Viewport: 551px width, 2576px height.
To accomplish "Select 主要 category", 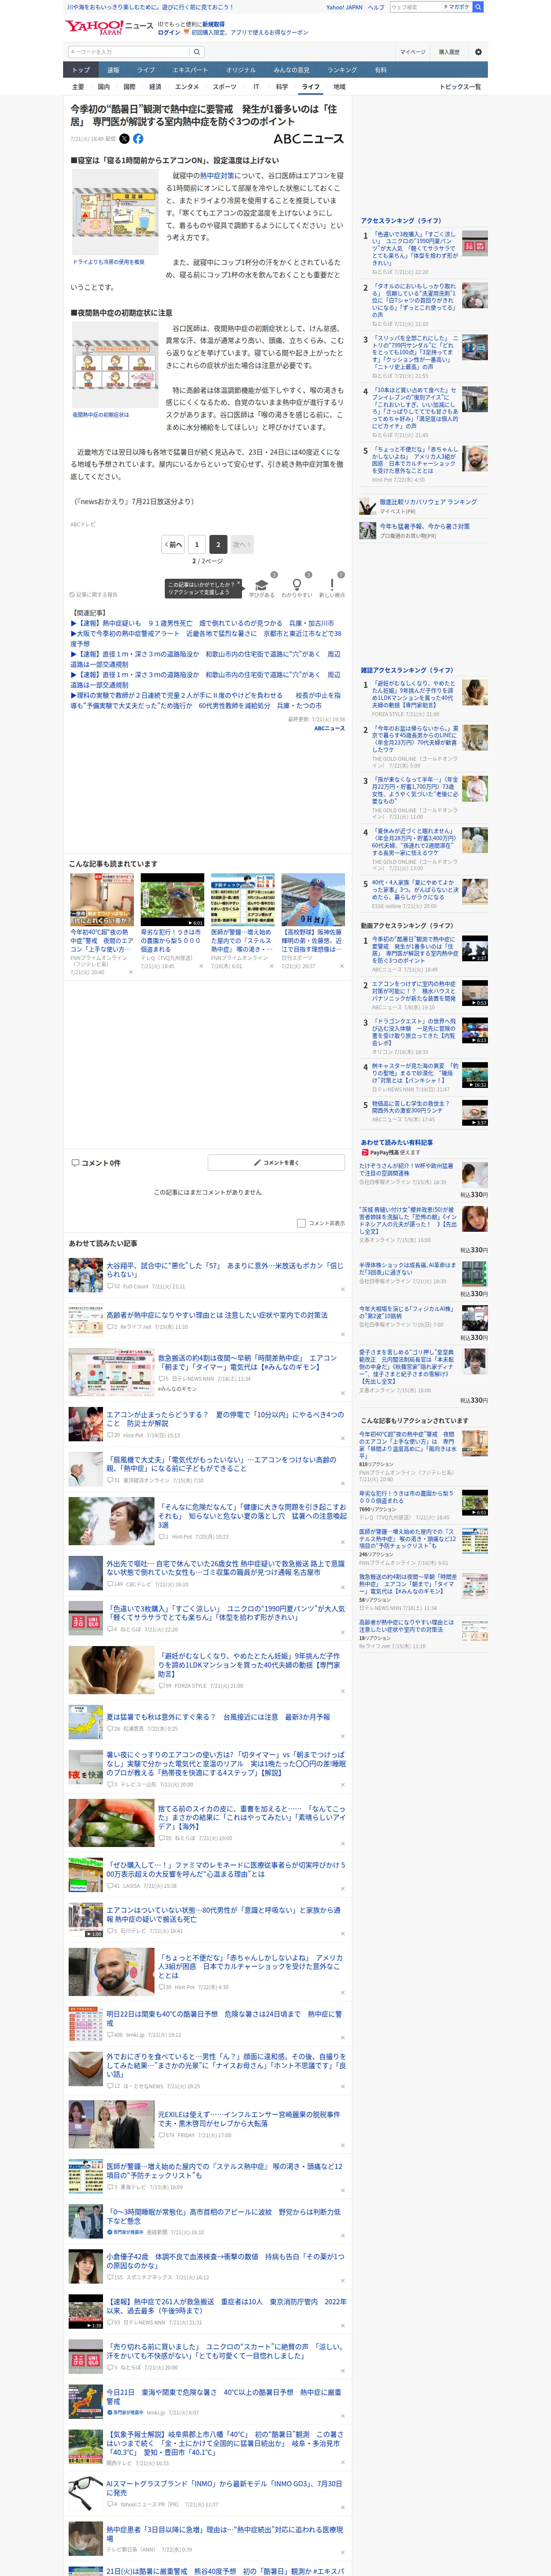I will (78, 87).
